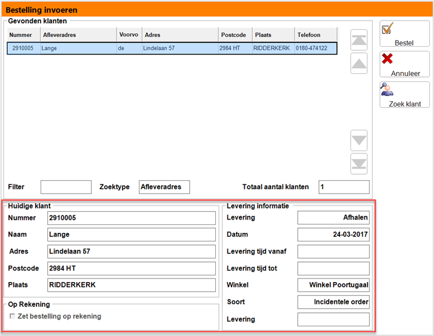The height and width of the screenshot is (336, 434).
Task: Jump to first customer with top arrow
Action: click(359, 40)
